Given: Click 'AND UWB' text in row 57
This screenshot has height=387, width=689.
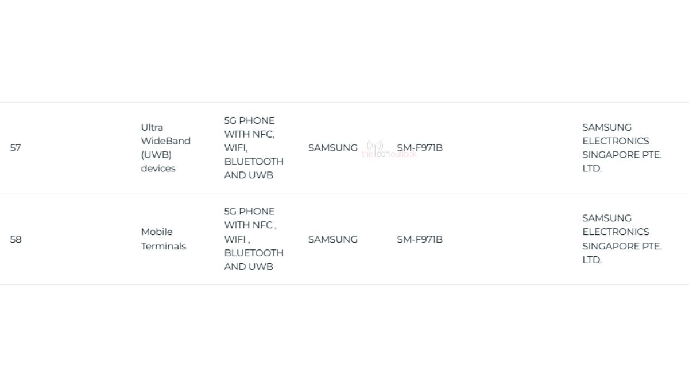Looking at the screenshot, I should click(249, 175).
